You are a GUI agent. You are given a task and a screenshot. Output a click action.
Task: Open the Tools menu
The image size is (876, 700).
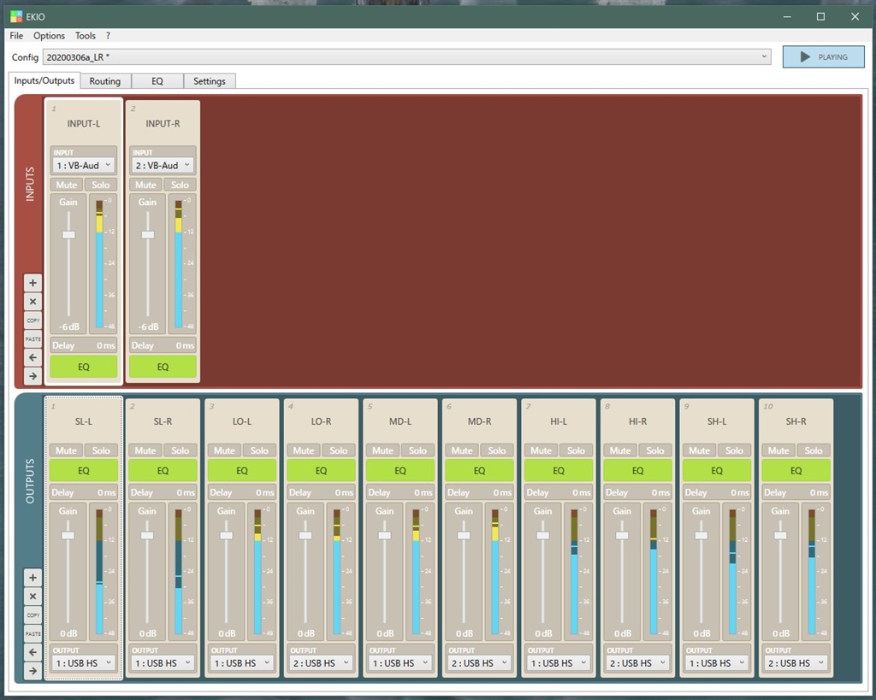[85, 36]
